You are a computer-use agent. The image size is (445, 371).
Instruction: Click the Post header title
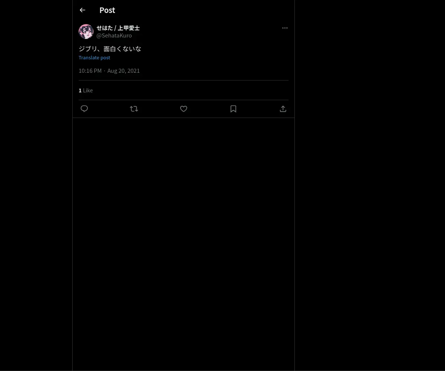(x=107, y=10)
